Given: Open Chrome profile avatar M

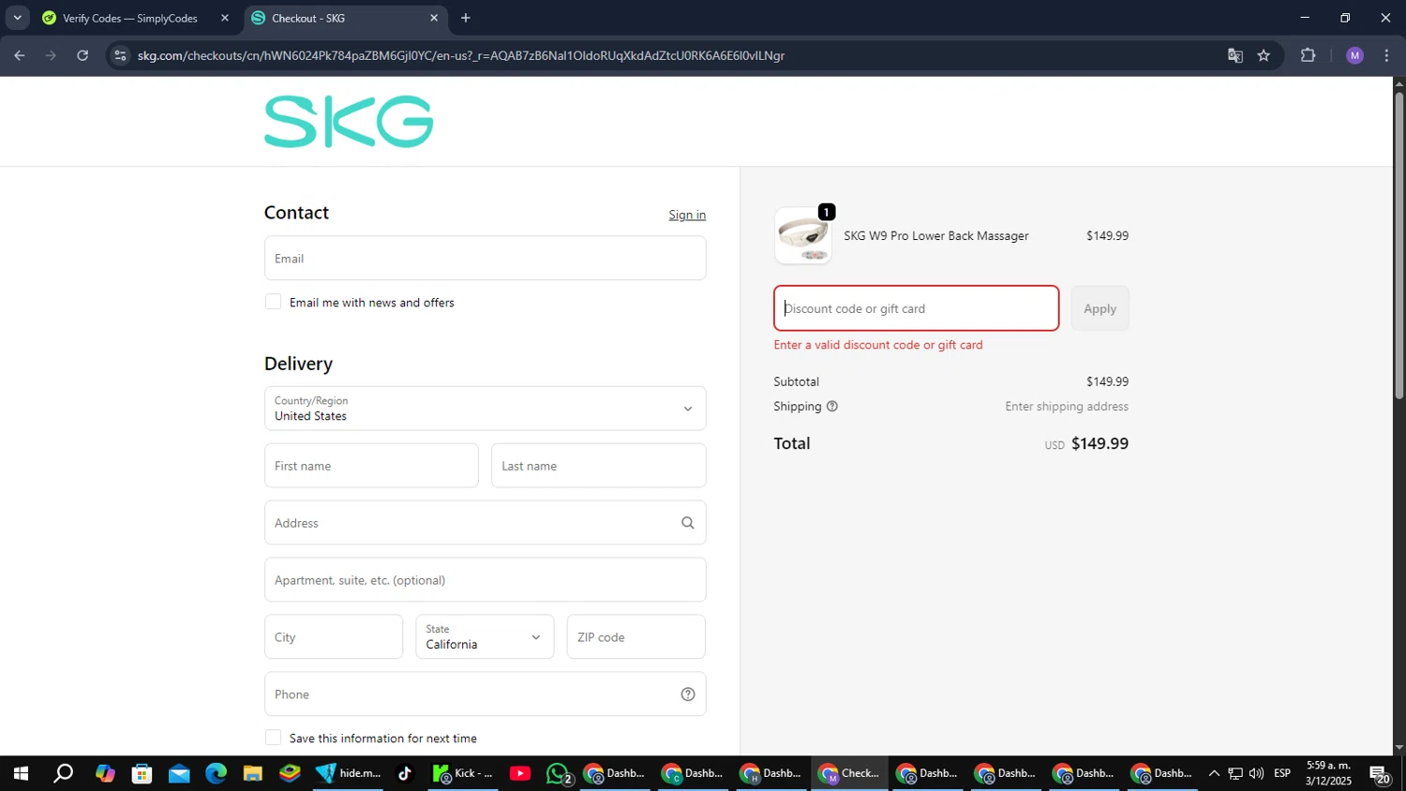Looking at the screenshot, I should pyautogui.click(x=1354, y=55).
